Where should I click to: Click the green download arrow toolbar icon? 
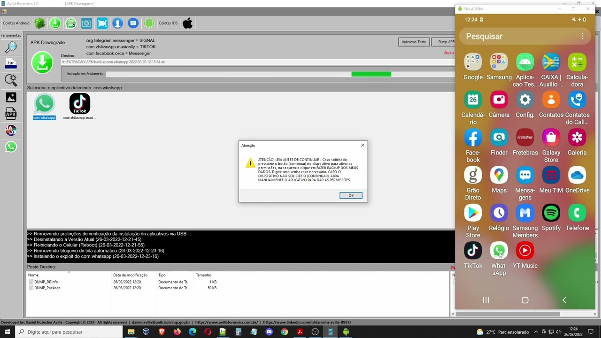click(x=55, y=23)
